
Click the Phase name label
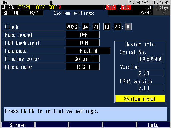click(x=18, y=67)
